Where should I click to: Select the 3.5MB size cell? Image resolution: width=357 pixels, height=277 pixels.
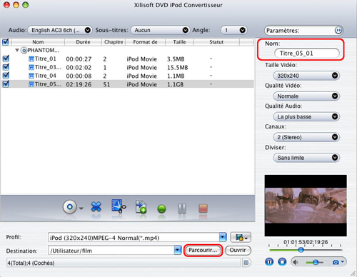[x=176, y=59]
